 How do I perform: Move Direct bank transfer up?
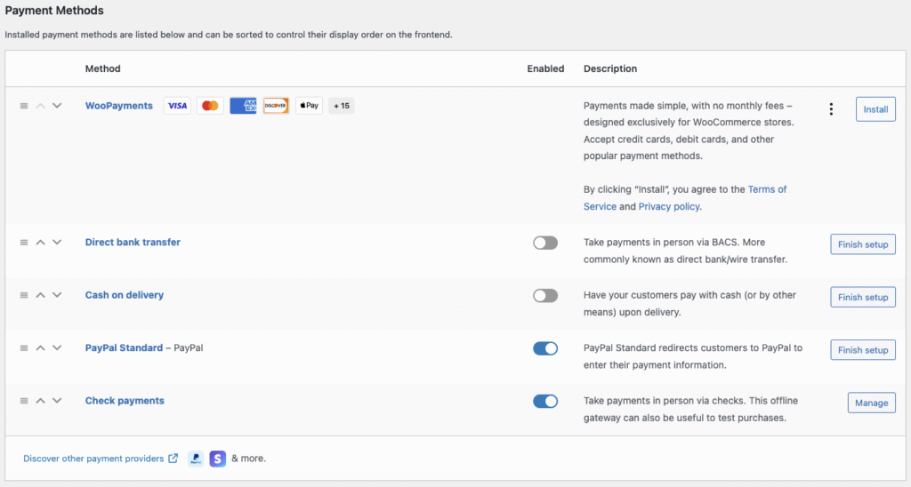coord(40,242)
